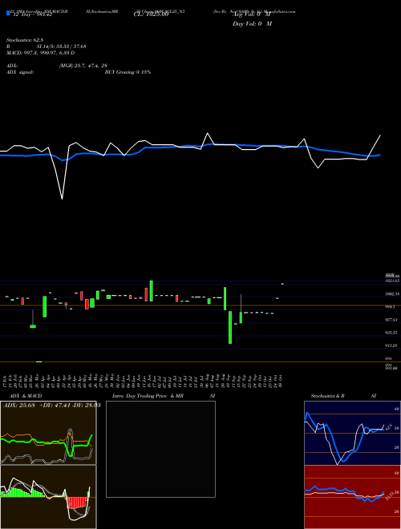Click the long green candle bottoming near 913

click(230, 327)
